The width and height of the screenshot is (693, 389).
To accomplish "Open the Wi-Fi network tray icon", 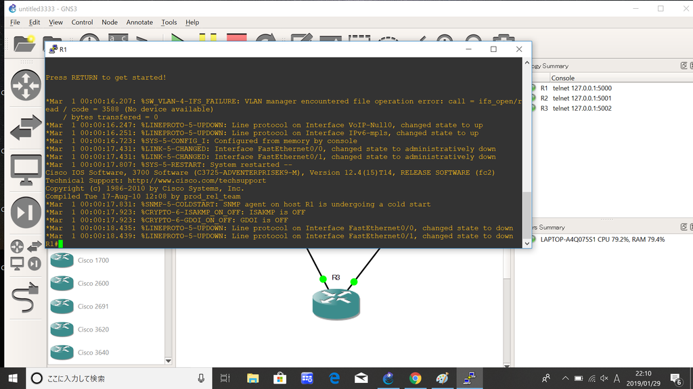I will pos(591,378).
